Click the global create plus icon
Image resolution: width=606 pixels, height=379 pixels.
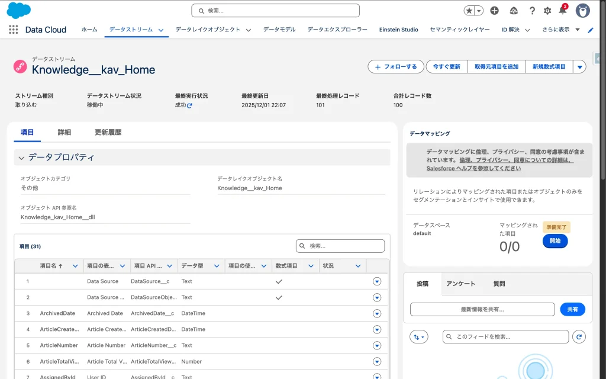pos(495,11)
